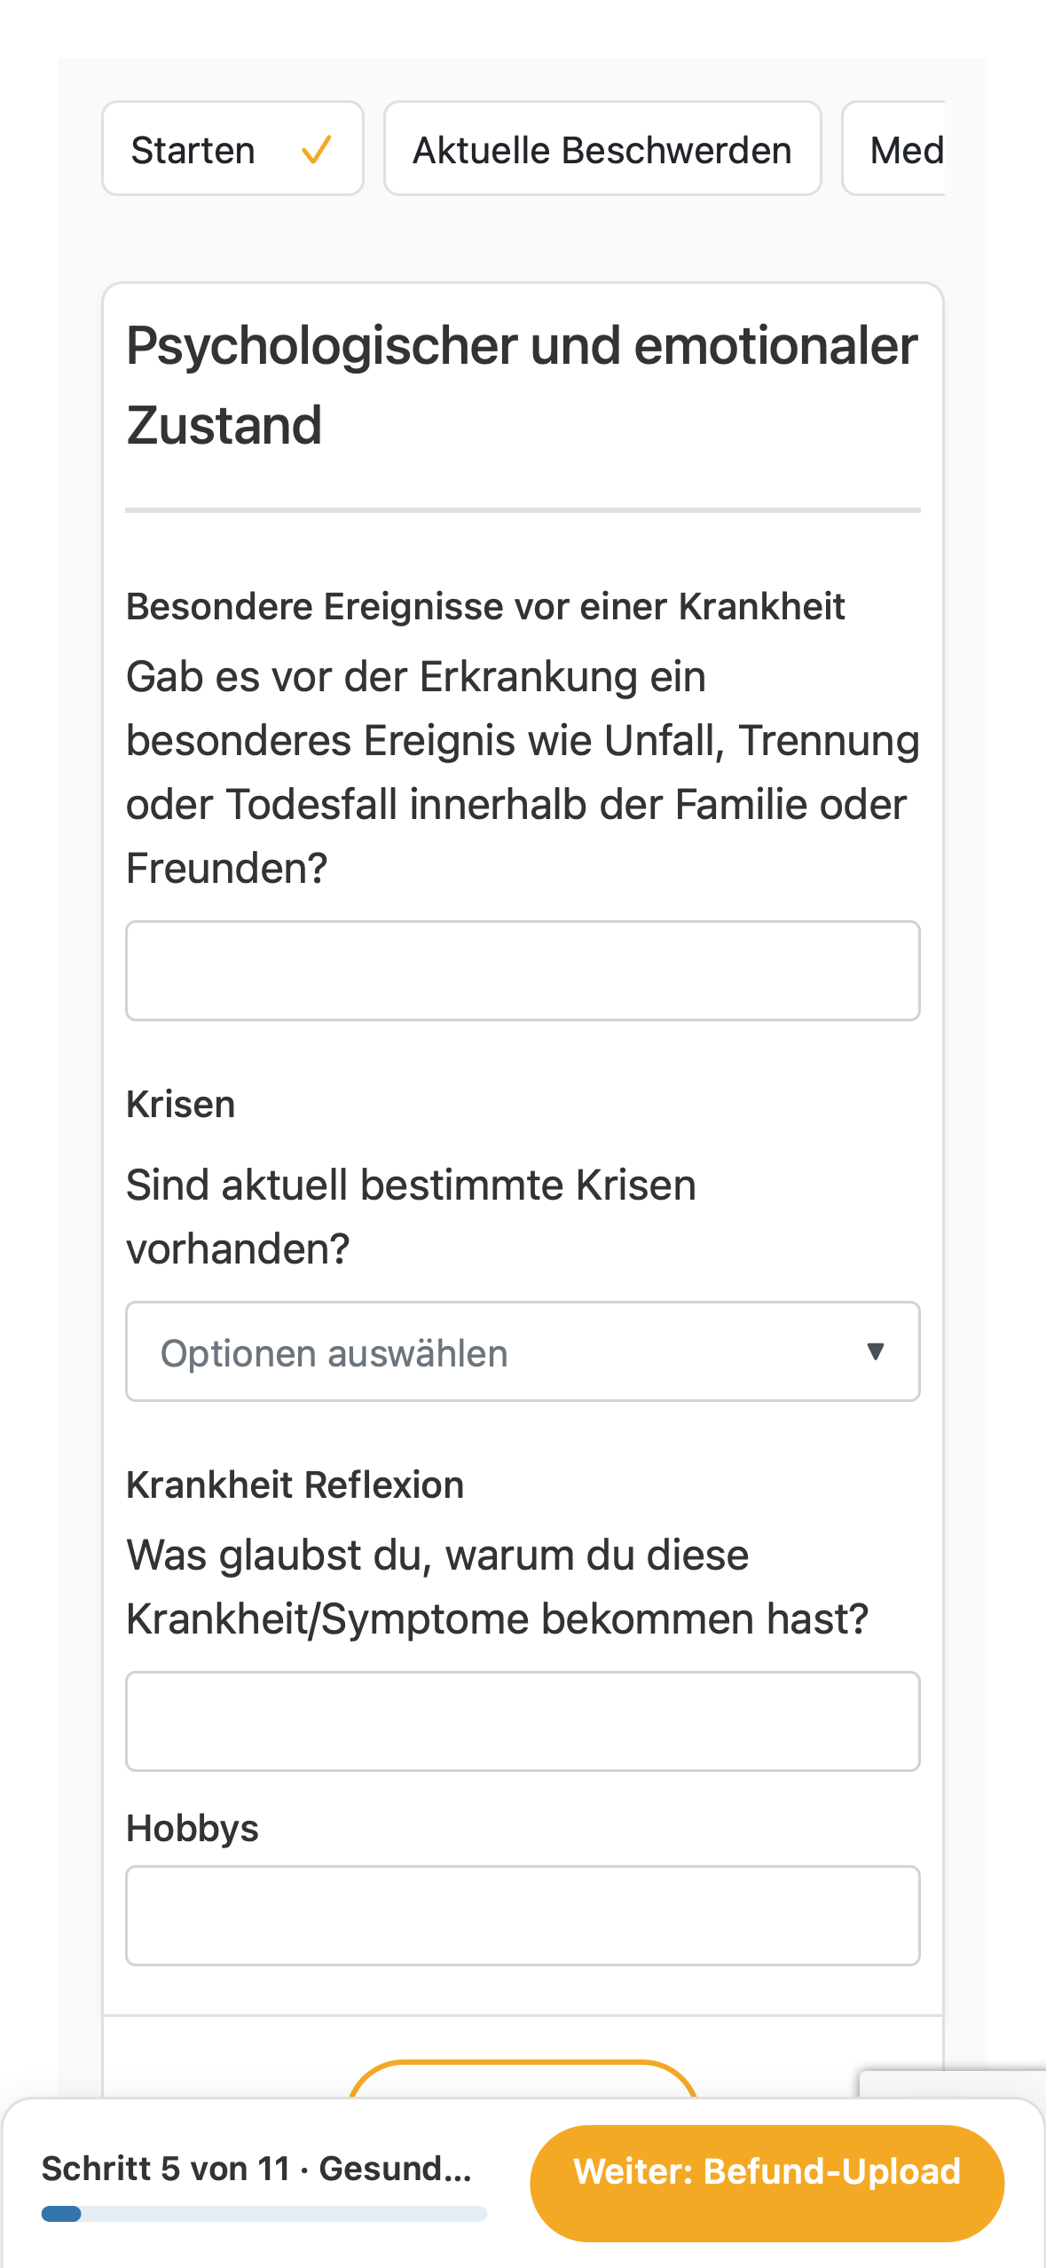
Task: Click into the Hobbys input field
Action: coord(523,1916)
